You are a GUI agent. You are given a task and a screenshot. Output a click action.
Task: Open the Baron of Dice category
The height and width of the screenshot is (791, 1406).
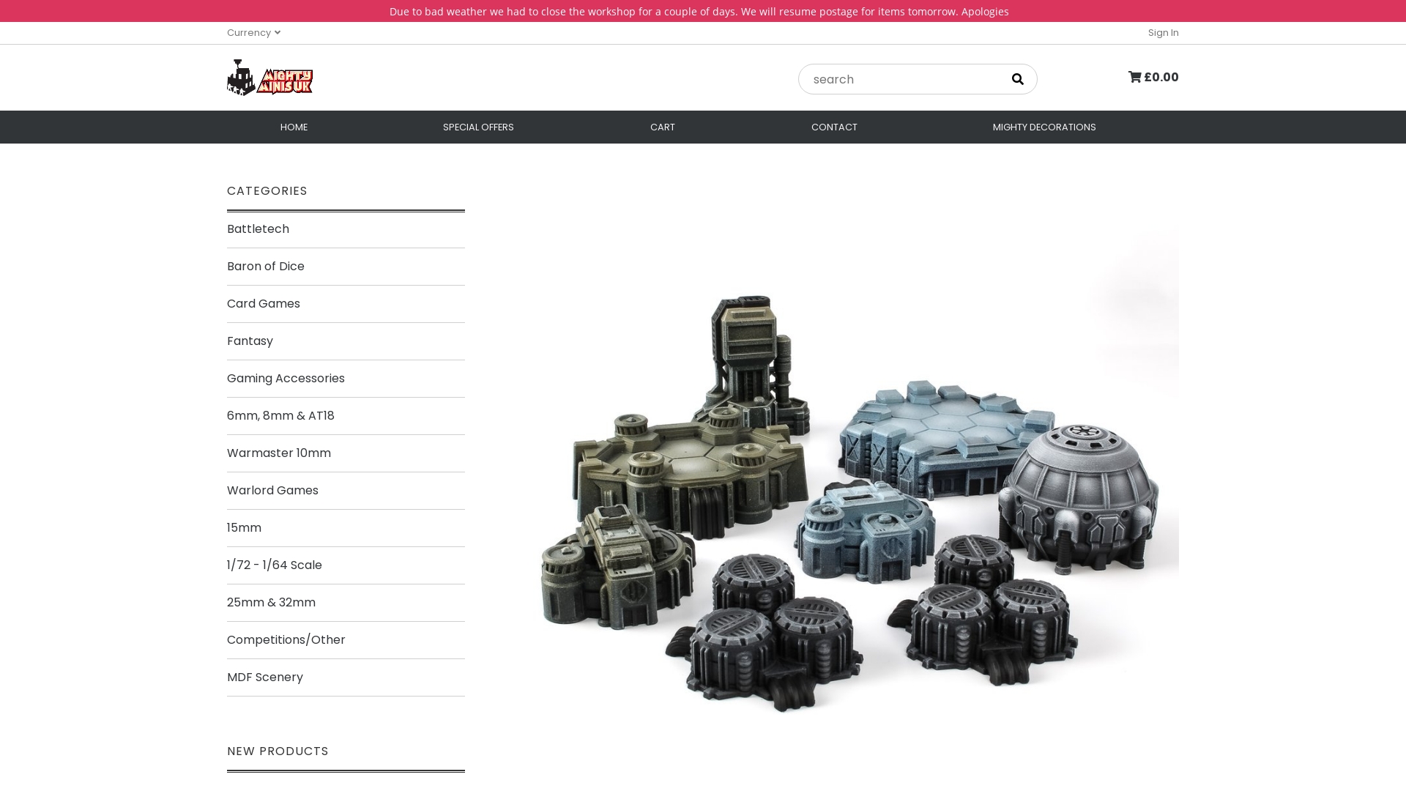click(265, 267)
